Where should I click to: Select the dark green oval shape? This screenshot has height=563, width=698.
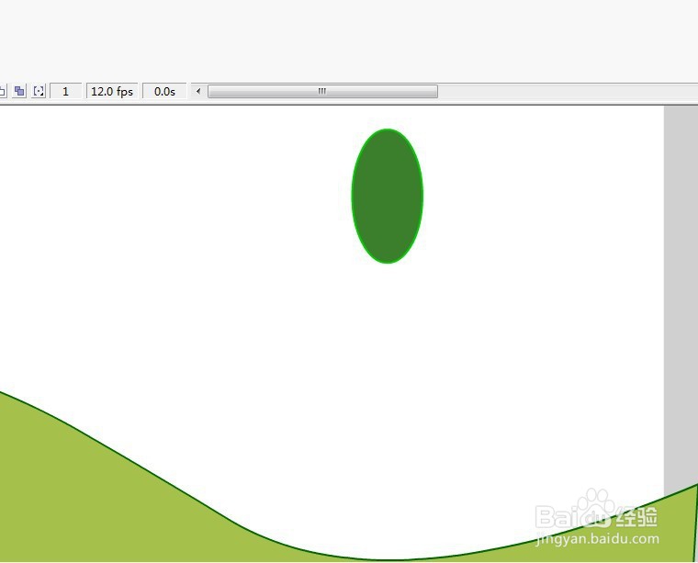pyautogui.click(x=388, y=196)
